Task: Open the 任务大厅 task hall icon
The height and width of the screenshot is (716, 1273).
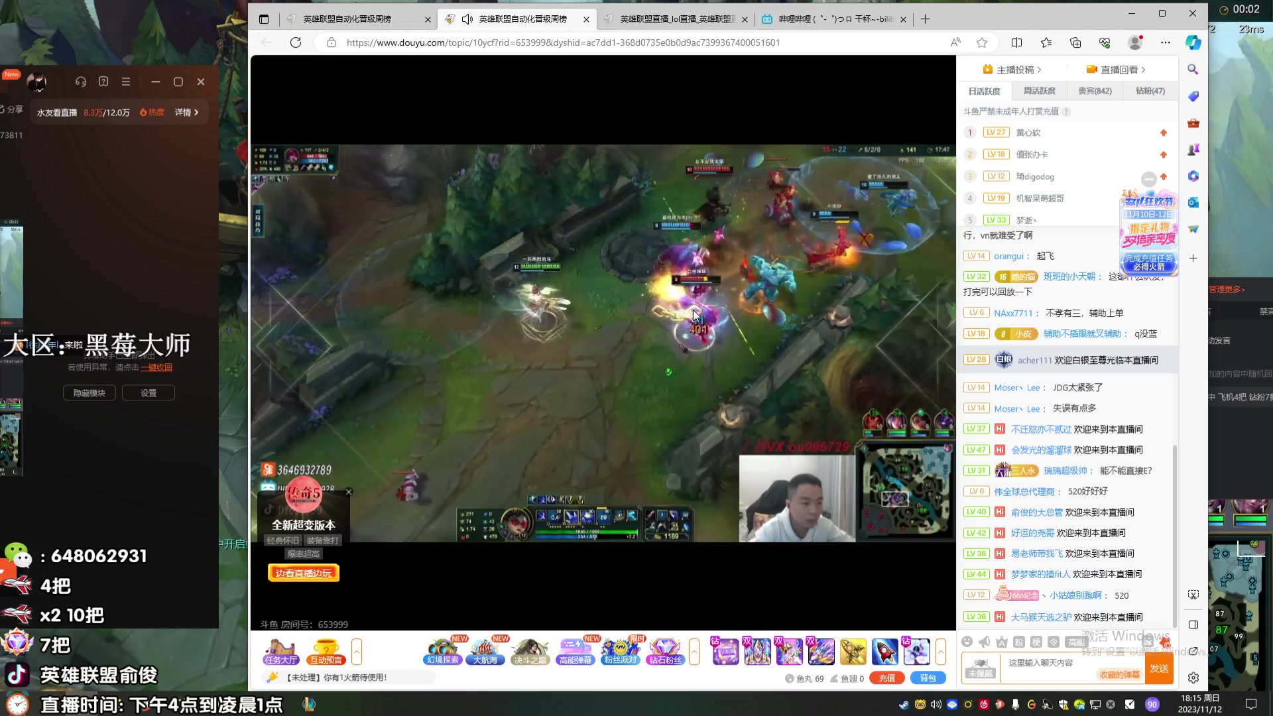Action: point(280,651)
